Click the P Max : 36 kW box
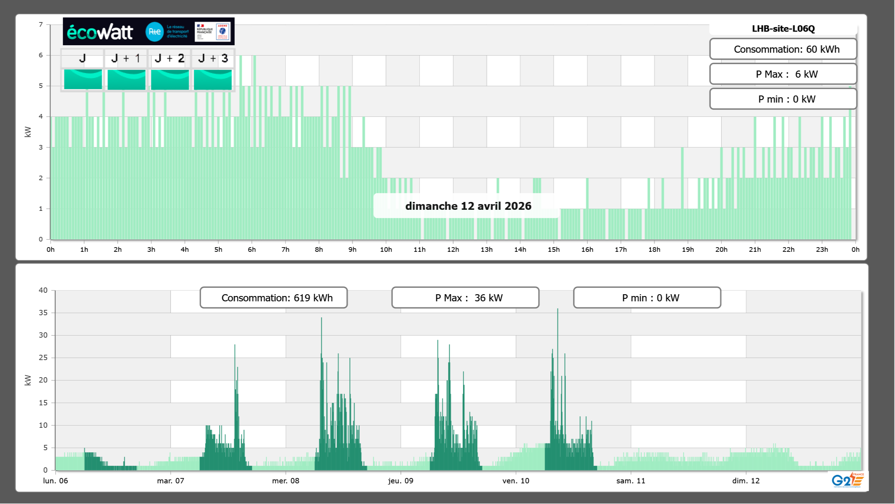This screenshot has height=504, width=895. click(x=465, y=298)
